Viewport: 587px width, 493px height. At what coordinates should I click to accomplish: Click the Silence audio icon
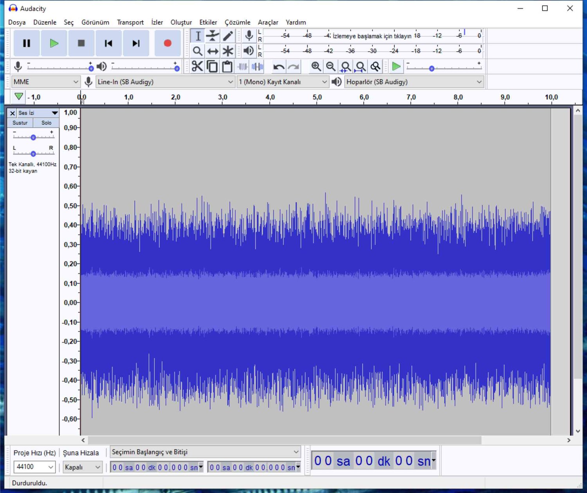(257, 67)
